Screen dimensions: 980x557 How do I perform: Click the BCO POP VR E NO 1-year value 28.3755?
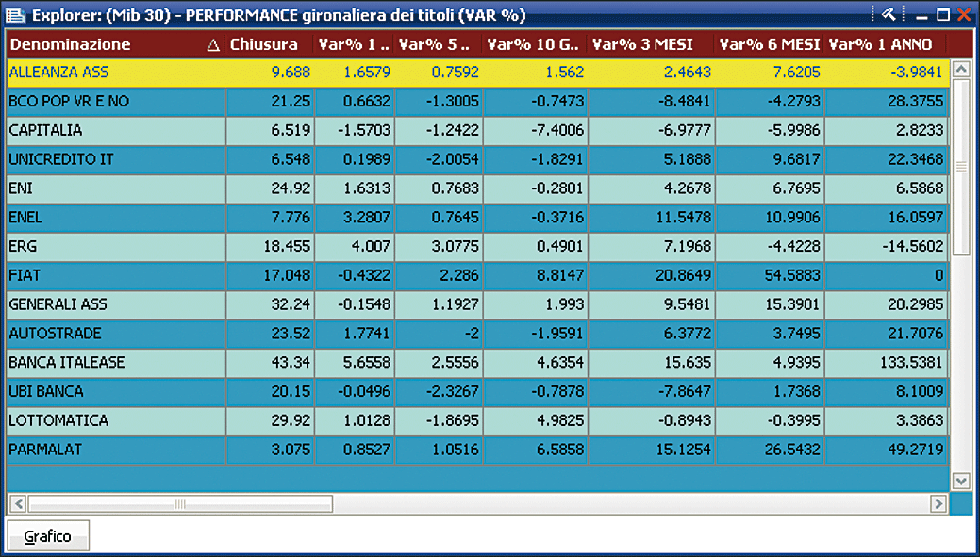point(916,101)
